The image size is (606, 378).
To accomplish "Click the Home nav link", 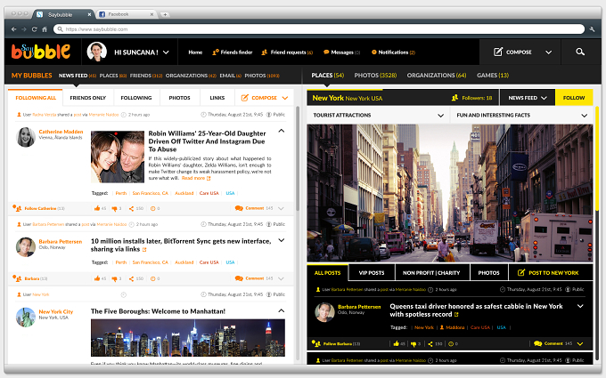I will (195, 52).
